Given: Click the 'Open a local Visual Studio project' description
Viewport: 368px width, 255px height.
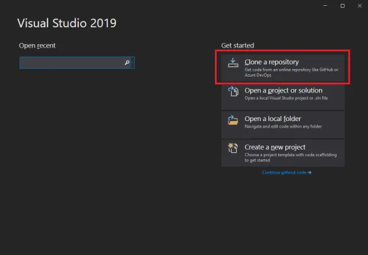Looking at the screenshot, I should [x=286, y=98].
